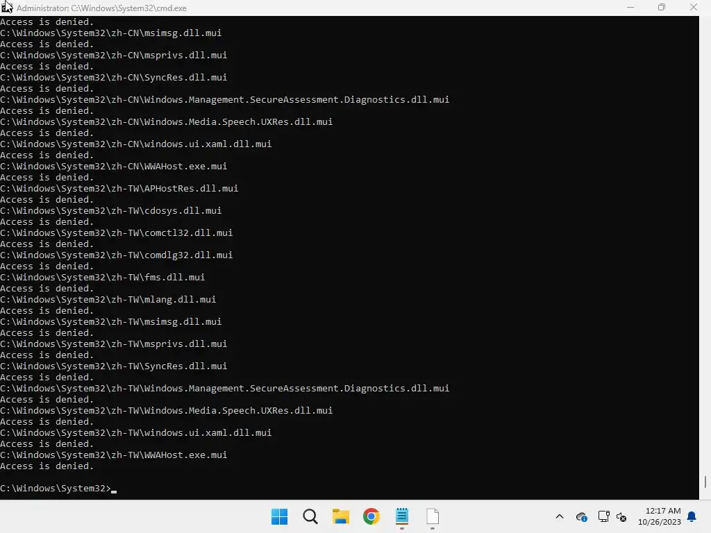Open the cloud sync tray icon
The height and width of the screenshot is (533, 711).
(x=581, y=516)
